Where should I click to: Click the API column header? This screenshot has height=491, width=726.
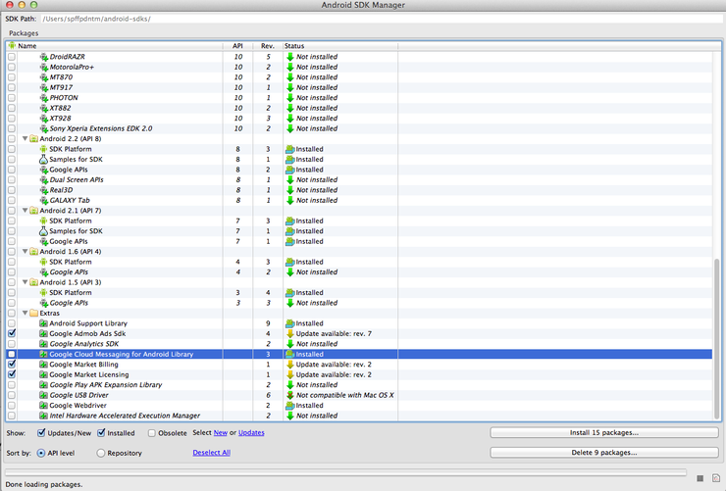(x=238, y=46)
